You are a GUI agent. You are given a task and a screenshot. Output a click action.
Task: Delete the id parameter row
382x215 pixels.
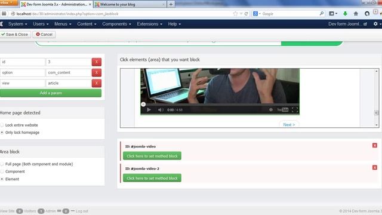pos(97,62)
